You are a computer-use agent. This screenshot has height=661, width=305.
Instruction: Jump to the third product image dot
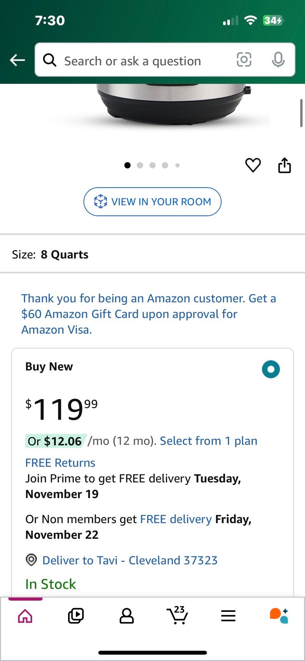point(152,165)
